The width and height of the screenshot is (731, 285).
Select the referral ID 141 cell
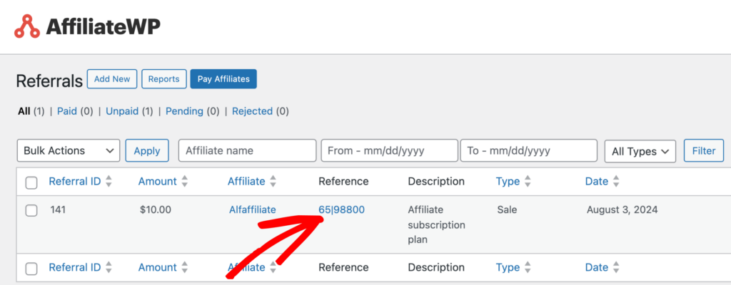tap(58, 210)
